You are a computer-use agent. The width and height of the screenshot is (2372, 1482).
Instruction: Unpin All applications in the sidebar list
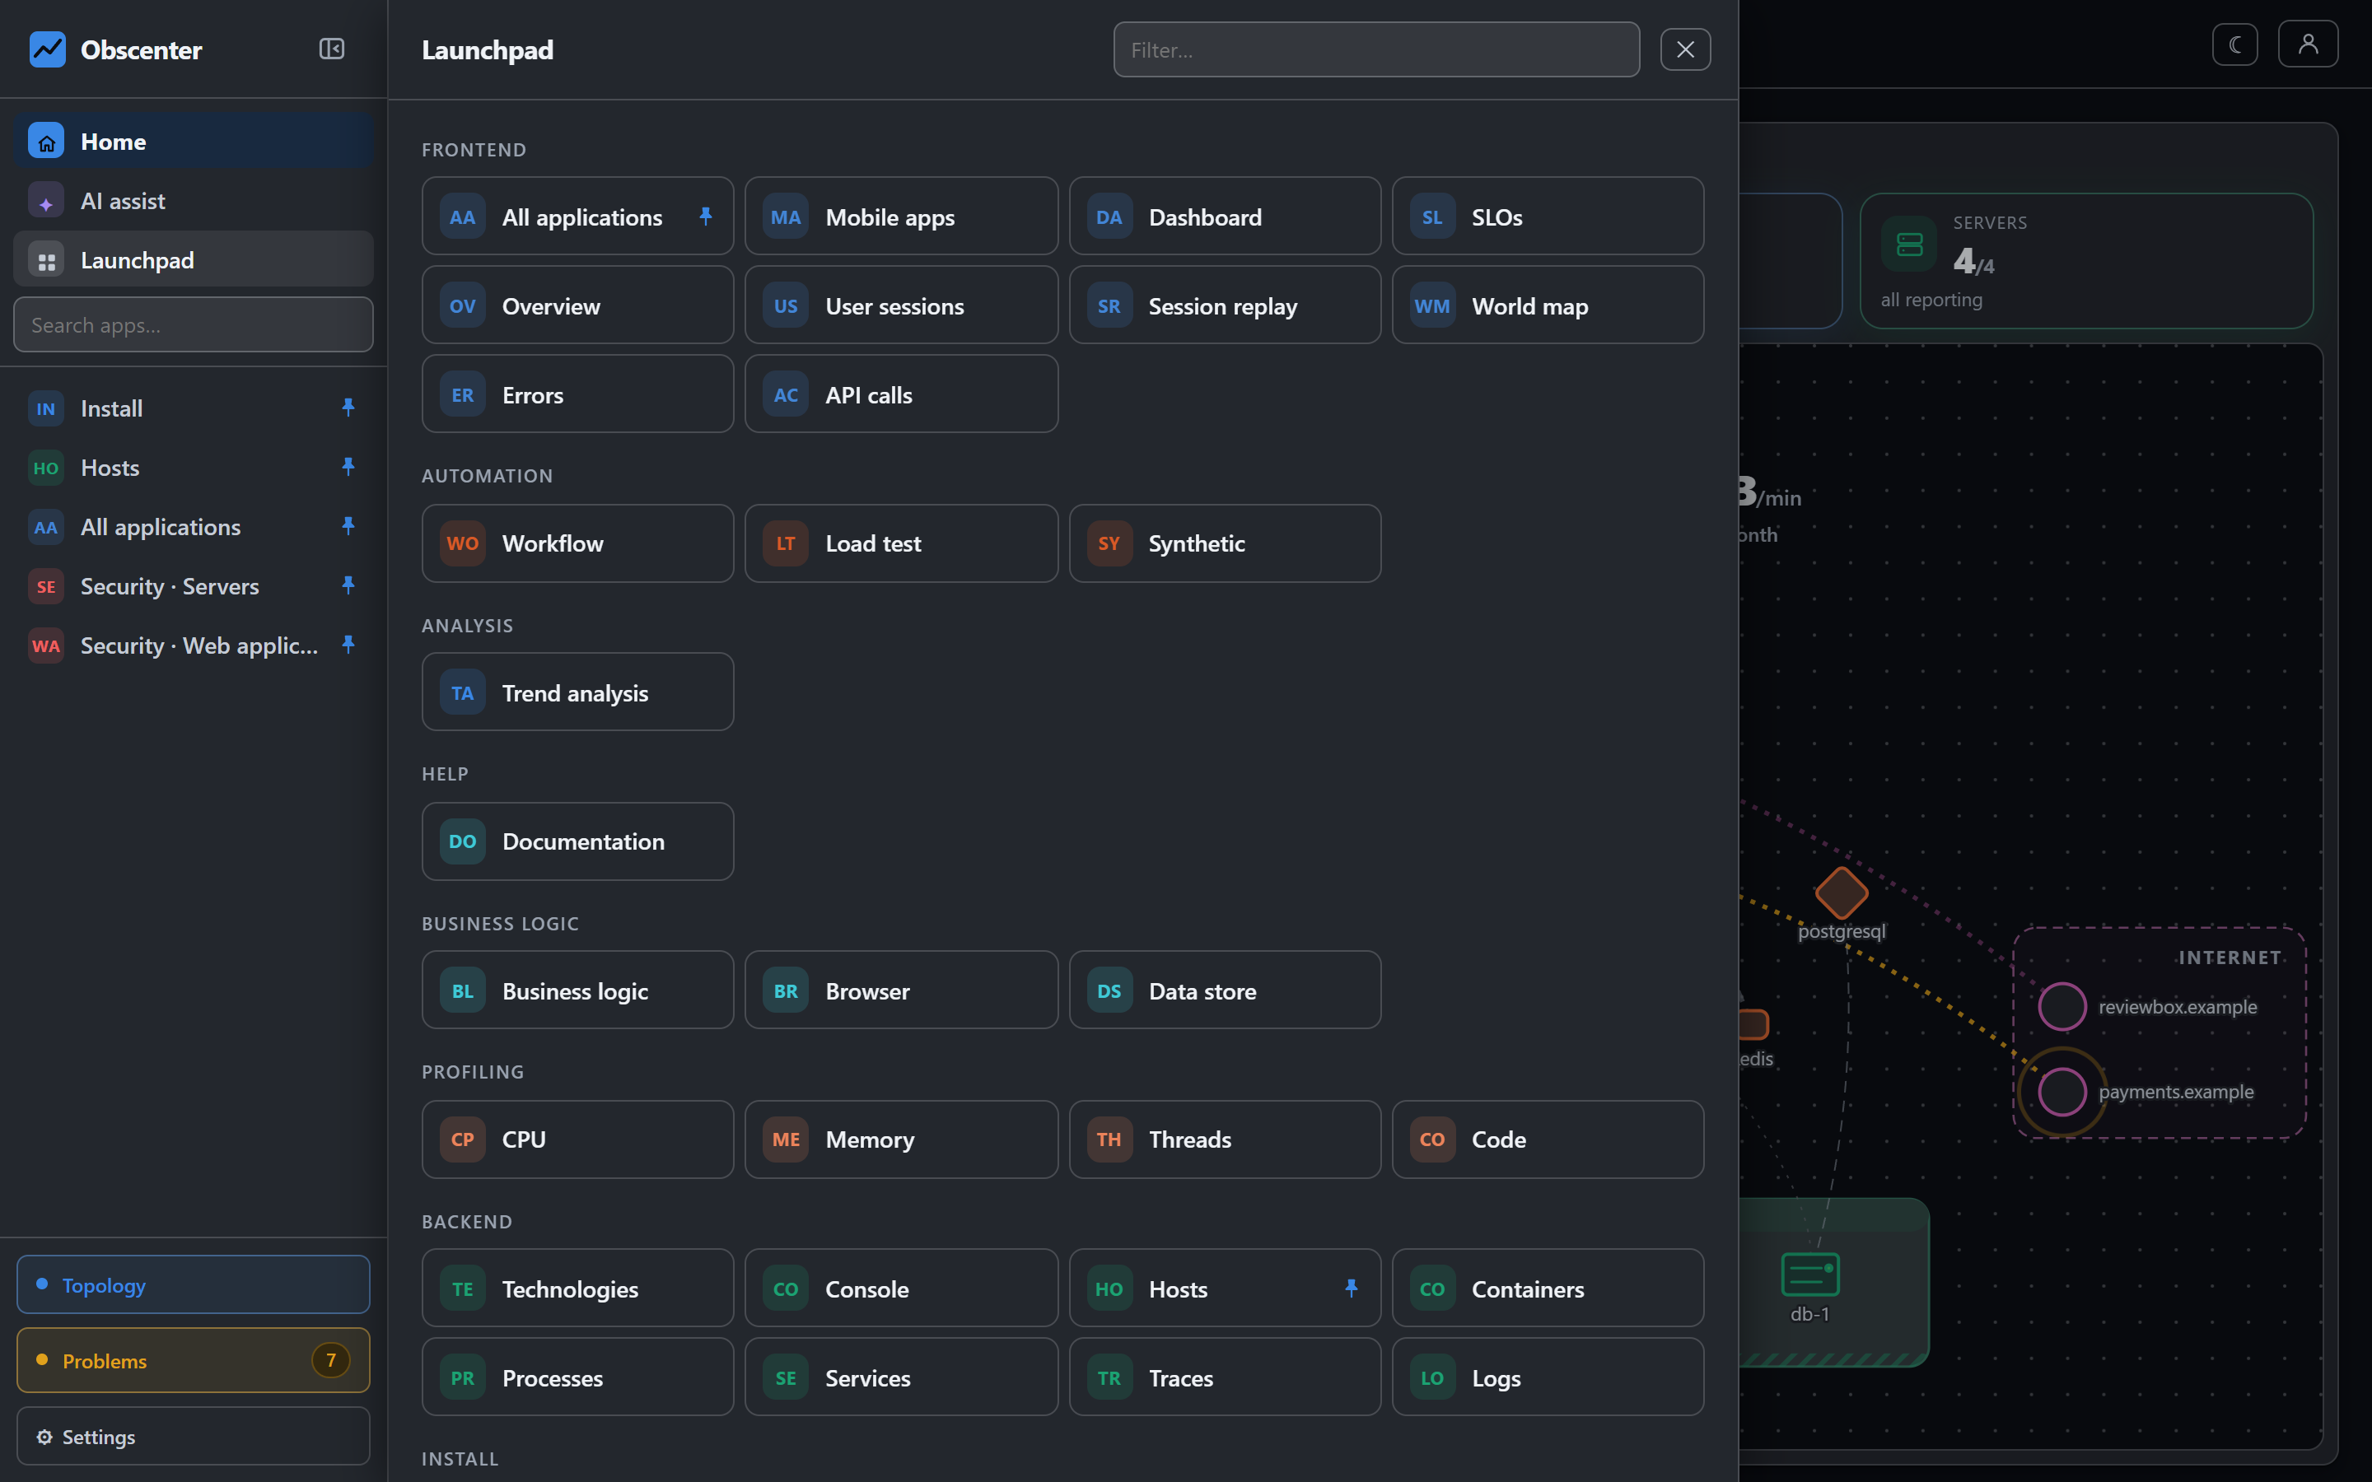(348, 526)
